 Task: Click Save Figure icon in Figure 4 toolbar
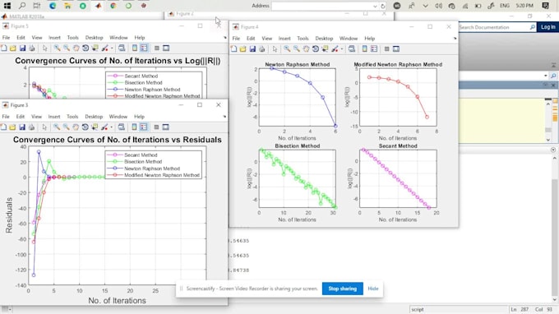point(252,48)
